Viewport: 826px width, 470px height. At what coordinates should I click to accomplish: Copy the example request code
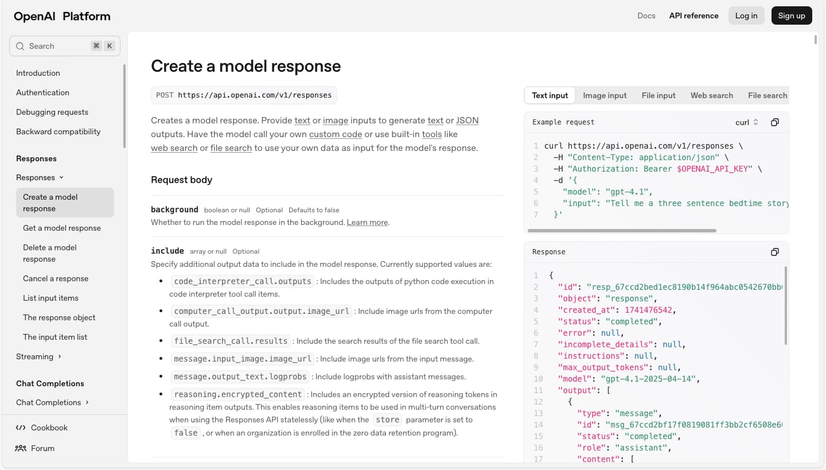pyautogui.click(x=774, y=122)
